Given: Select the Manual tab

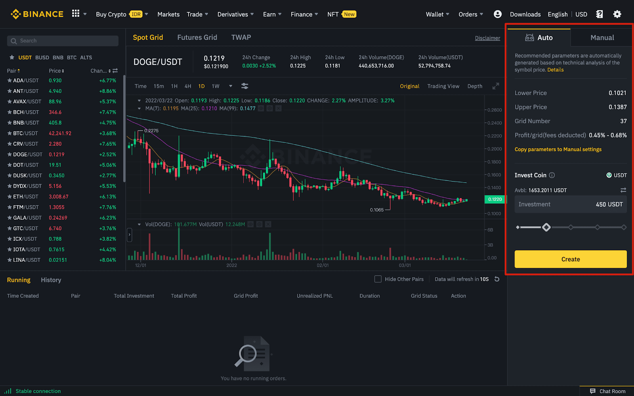Looking at the screenshot, I should click(602, 38).
